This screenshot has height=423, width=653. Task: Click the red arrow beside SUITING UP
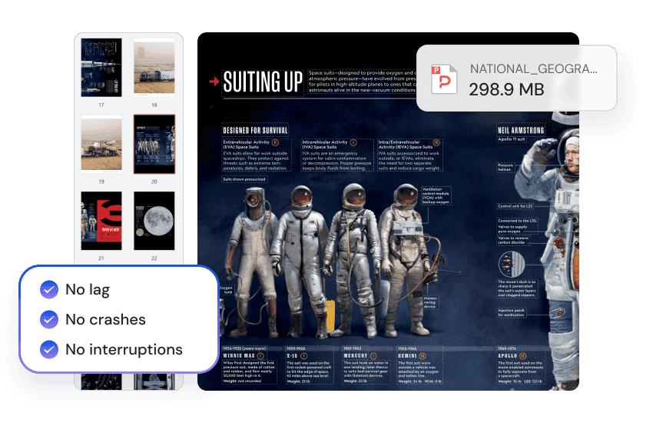213,80
